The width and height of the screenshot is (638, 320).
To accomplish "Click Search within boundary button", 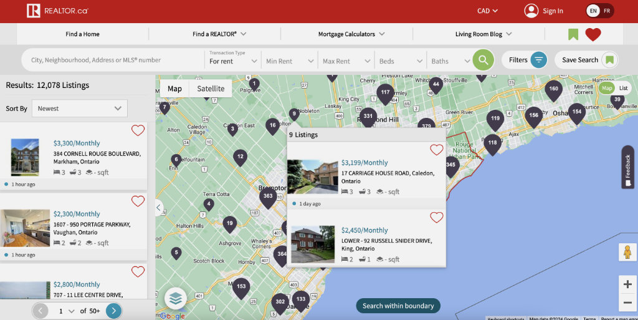I will pyautogui.click(x=398, y=306).
